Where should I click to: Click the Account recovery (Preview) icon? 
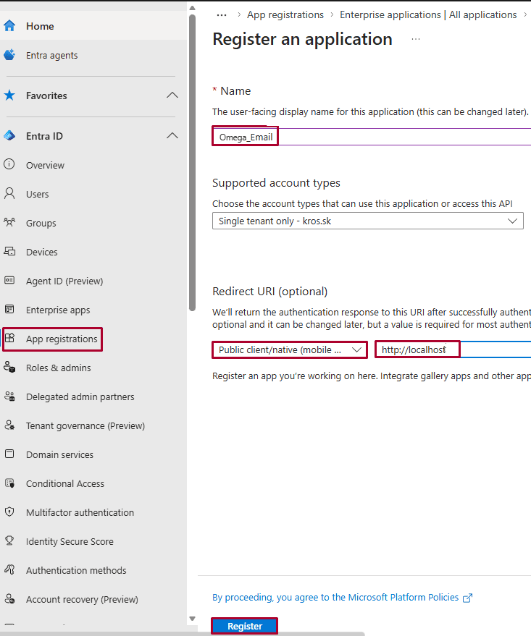[x=9, y=598]
